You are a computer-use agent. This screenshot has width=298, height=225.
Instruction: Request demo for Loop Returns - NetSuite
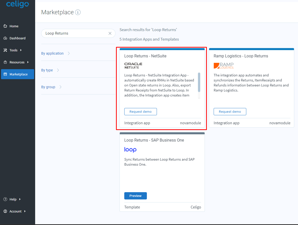pos(140,111)
